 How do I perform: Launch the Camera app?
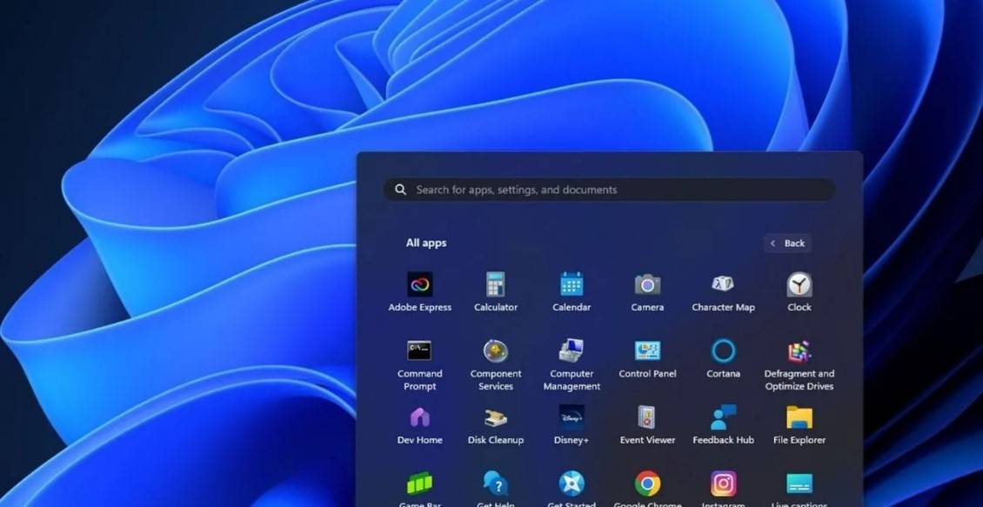[x=647, y=285]
